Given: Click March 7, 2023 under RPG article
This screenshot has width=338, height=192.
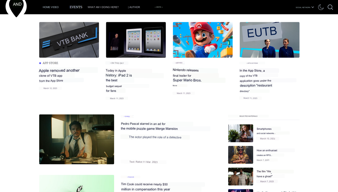Looking at the screenshot, I should 263,160.
